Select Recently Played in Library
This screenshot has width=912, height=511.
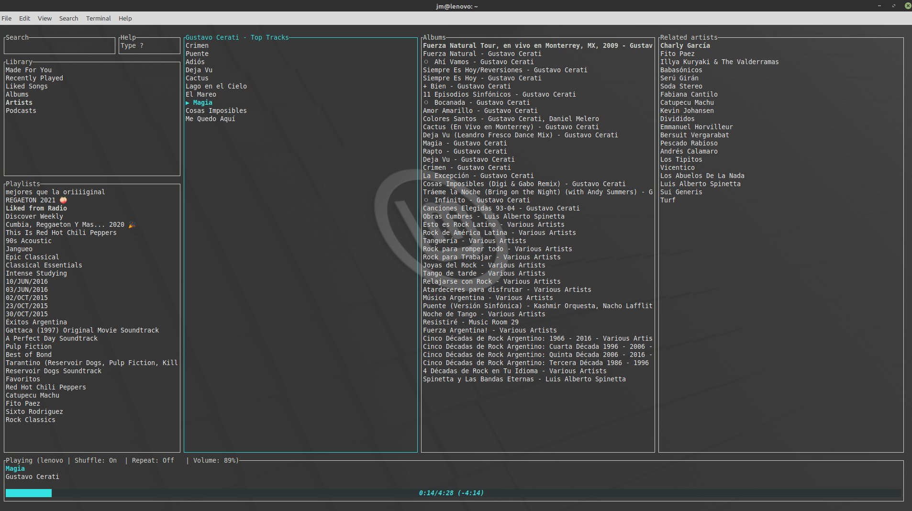[x=34, y=78]
